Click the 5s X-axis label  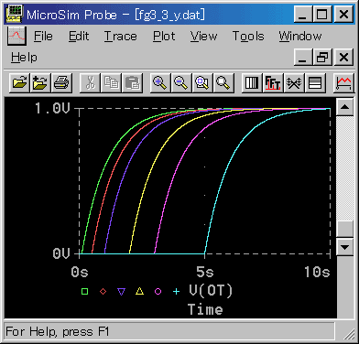click(205, 272)
